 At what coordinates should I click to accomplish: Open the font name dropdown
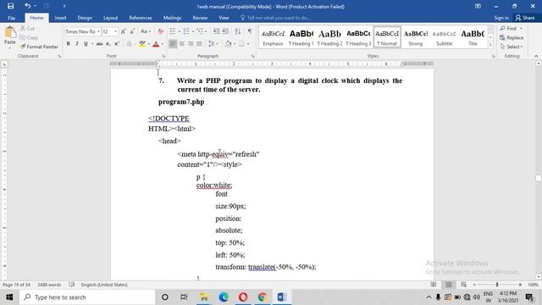[x=98, y=31]
